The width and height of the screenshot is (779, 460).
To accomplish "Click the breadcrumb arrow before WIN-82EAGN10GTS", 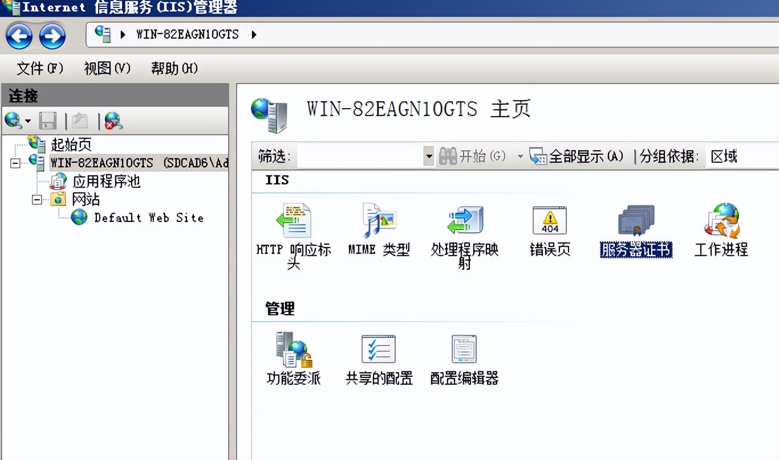I will 123,35.
